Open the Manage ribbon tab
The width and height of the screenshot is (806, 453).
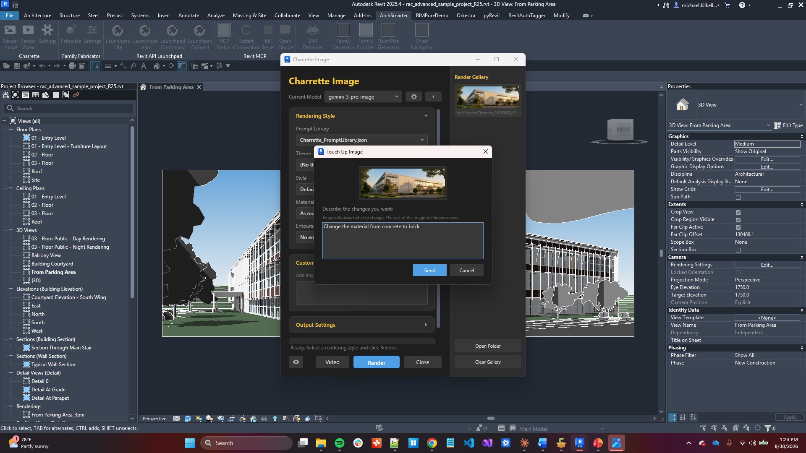pyautogui.click(x=336, y=16)
